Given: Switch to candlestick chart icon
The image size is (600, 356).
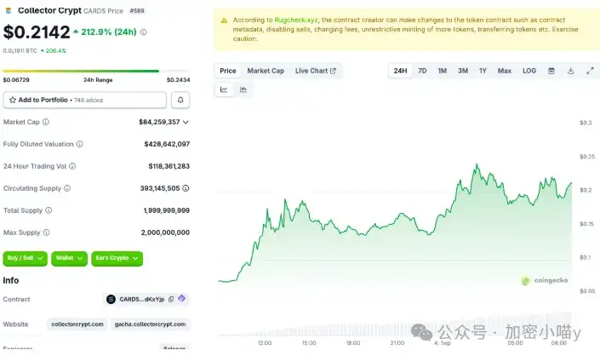Looking at the screenshot, I should click(243, 89).
